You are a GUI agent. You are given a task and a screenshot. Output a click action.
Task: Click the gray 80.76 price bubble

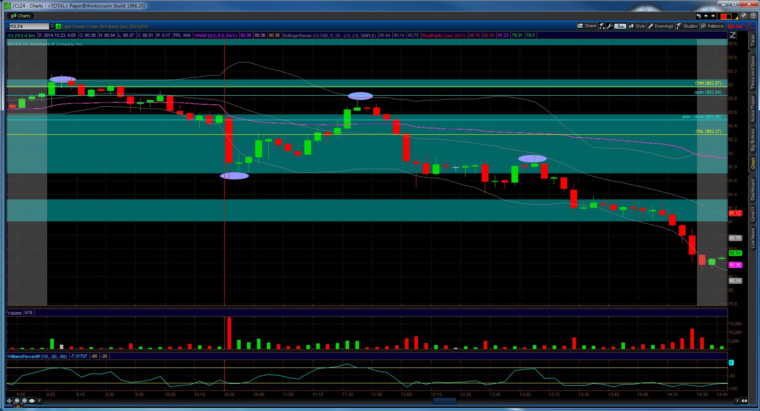tap(735, 238)
